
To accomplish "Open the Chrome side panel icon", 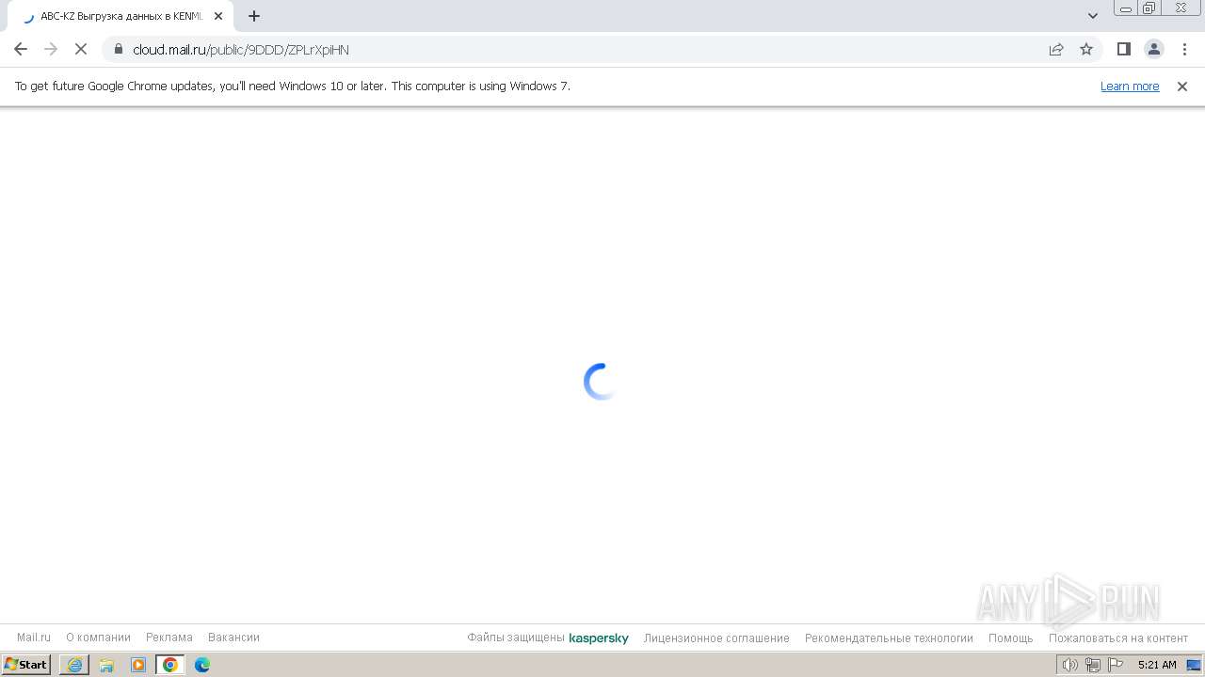I will (1124, 49).
